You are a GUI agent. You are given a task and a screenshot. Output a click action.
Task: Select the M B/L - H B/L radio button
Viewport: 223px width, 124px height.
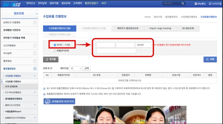[55, 45]
